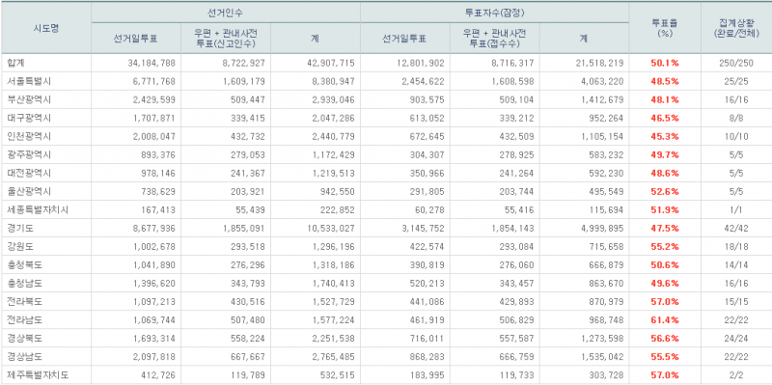Click the 2/2 count status cell
The image size is (772, 385).
tap(736, 375)
